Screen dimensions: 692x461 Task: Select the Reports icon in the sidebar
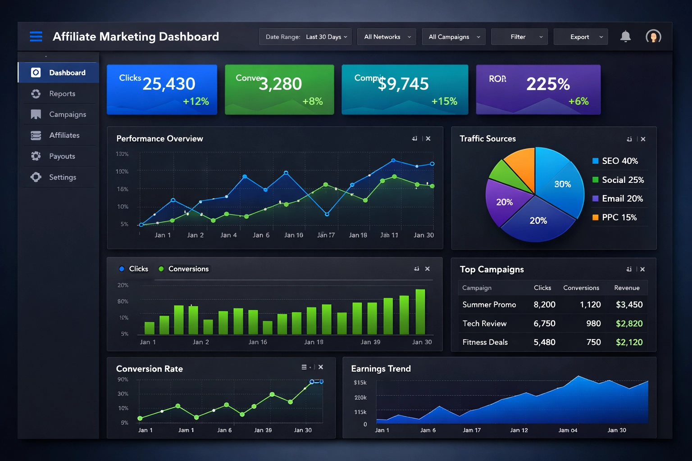click(x=36, y=93)
